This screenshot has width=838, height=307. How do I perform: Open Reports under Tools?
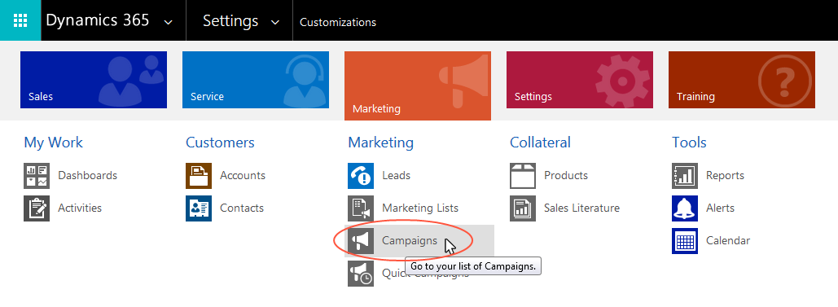tap(725, 175)
